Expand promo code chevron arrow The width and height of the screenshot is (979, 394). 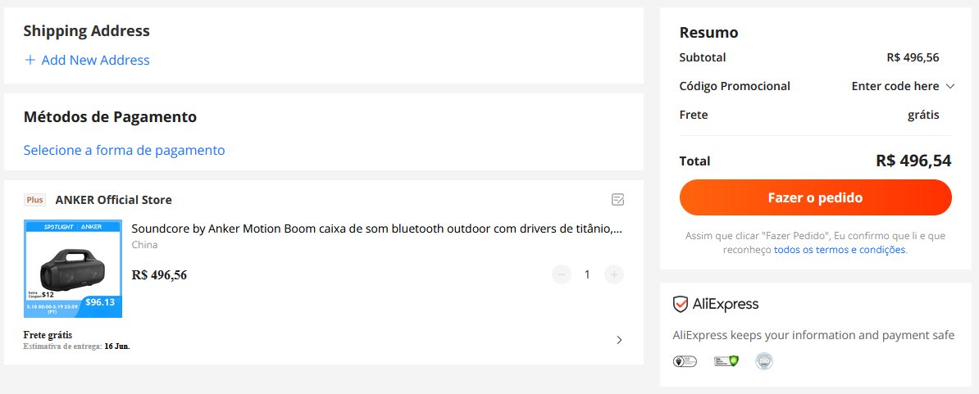point(950,87)
